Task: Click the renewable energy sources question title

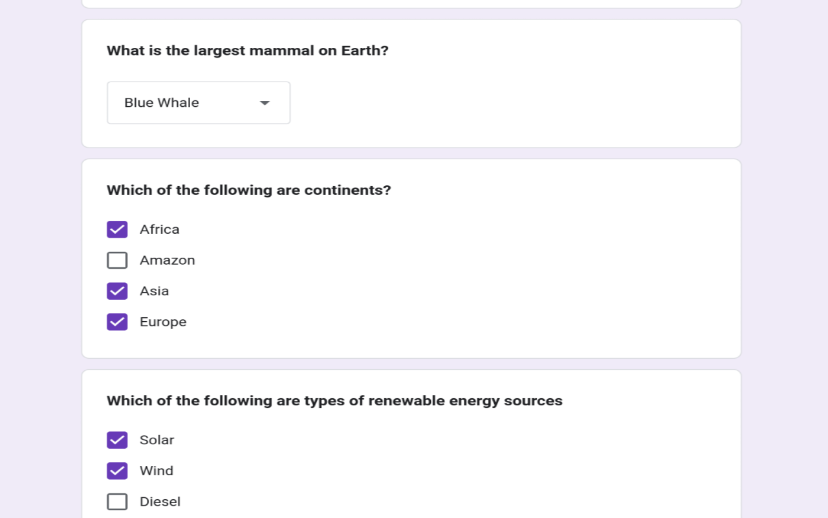Action: 334,401
